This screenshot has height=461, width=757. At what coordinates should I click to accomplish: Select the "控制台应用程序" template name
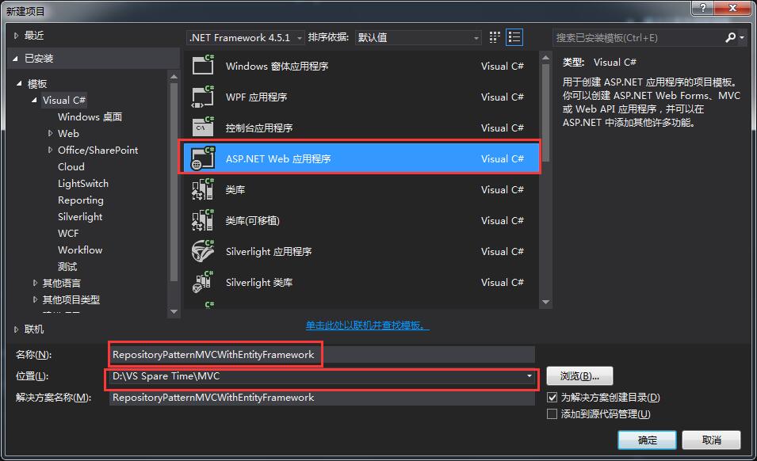point(259,128)
